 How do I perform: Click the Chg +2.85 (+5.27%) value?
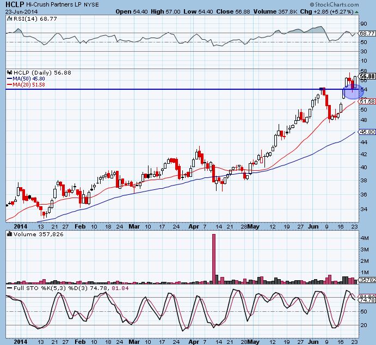[x=326, y=11]
